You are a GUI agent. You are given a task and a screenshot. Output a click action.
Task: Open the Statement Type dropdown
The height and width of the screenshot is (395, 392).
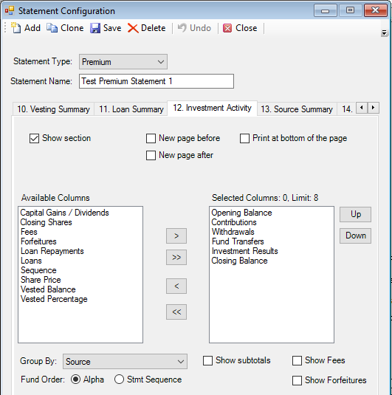tap(123, 62)
